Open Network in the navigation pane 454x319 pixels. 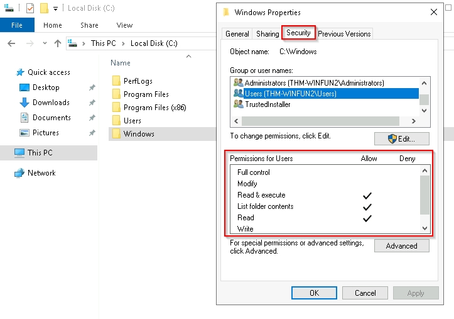(41, 173)
